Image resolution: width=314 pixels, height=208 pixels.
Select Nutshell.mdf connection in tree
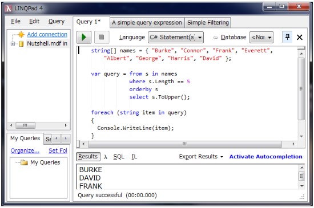tap(47, 43)
